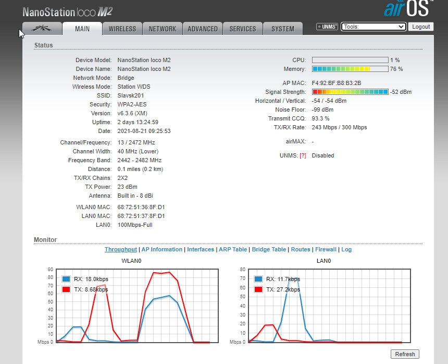Click the uptime value 2 days 13:24:59

138,122
